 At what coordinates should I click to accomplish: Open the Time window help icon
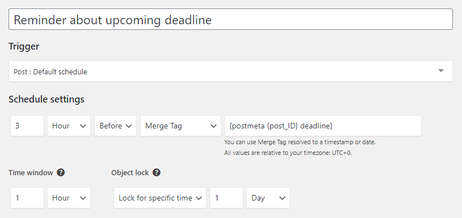click(60, 172)
